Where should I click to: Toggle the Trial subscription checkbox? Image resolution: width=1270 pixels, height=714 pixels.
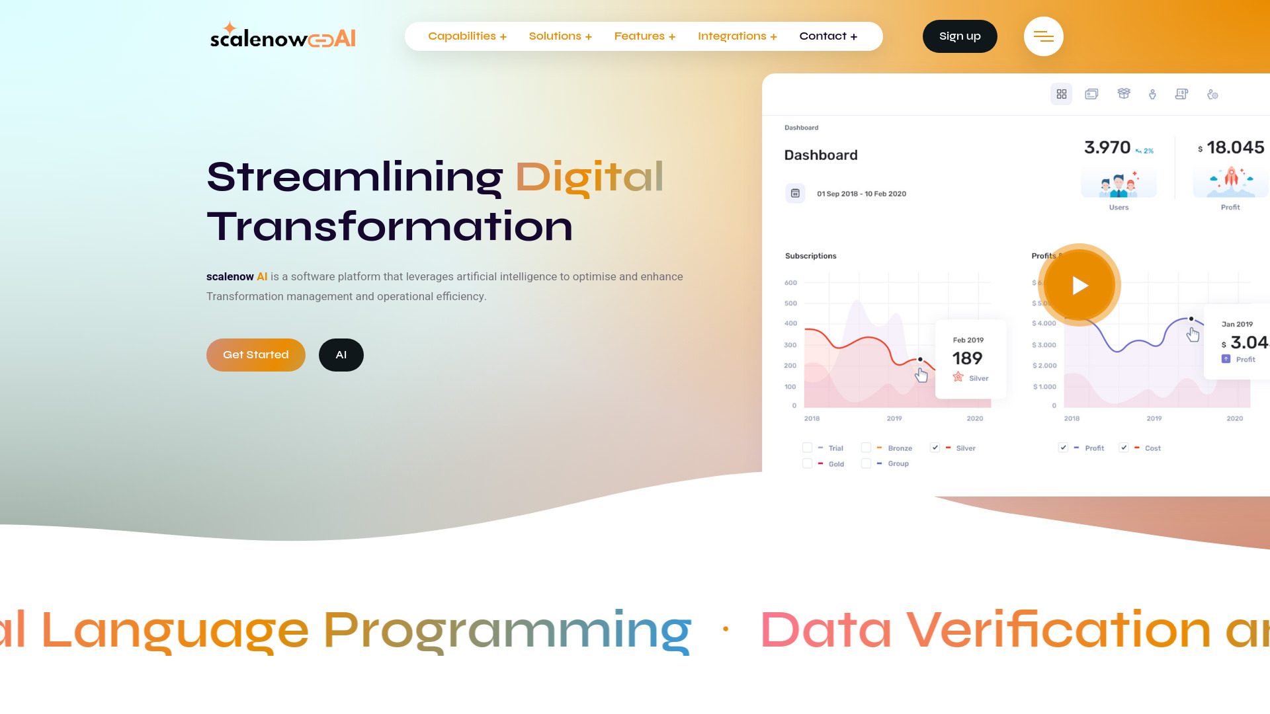click(x=807, y=447)
